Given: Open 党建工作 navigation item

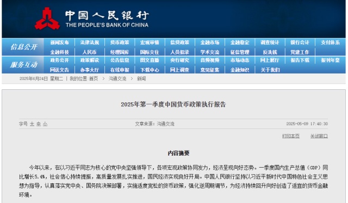Looking at the screenshot, I should (300, 52).
